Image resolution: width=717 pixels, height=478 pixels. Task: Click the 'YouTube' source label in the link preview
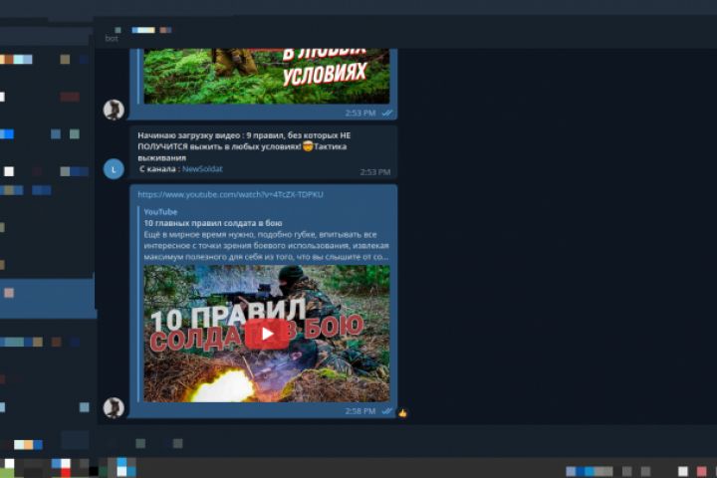pyautogui.click(x=160, y=212)
